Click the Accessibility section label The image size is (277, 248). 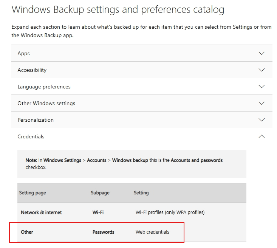point(32,70)
